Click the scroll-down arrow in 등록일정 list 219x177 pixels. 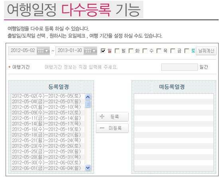click(88, 168)
